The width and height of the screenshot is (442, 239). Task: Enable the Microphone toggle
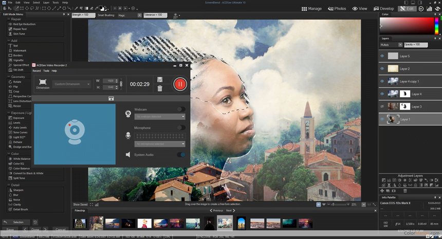(x=181, y=127)
